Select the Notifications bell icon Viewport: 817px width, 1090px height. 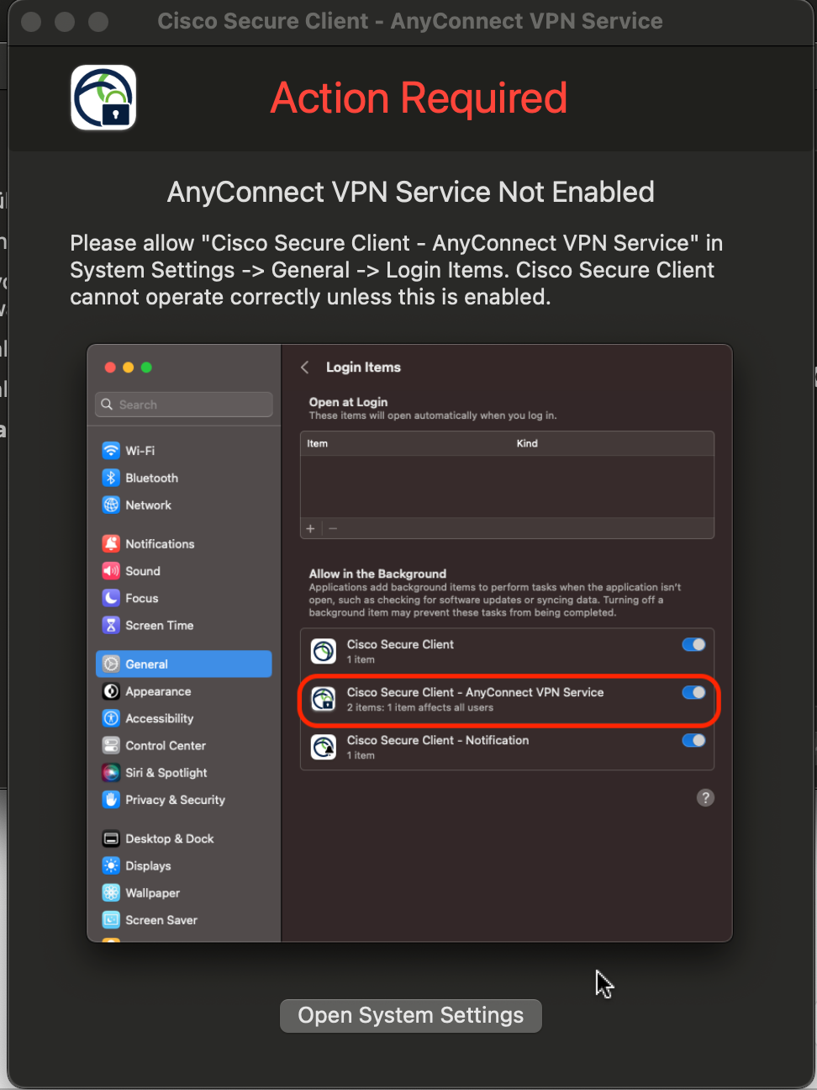(x=111, y=544)
